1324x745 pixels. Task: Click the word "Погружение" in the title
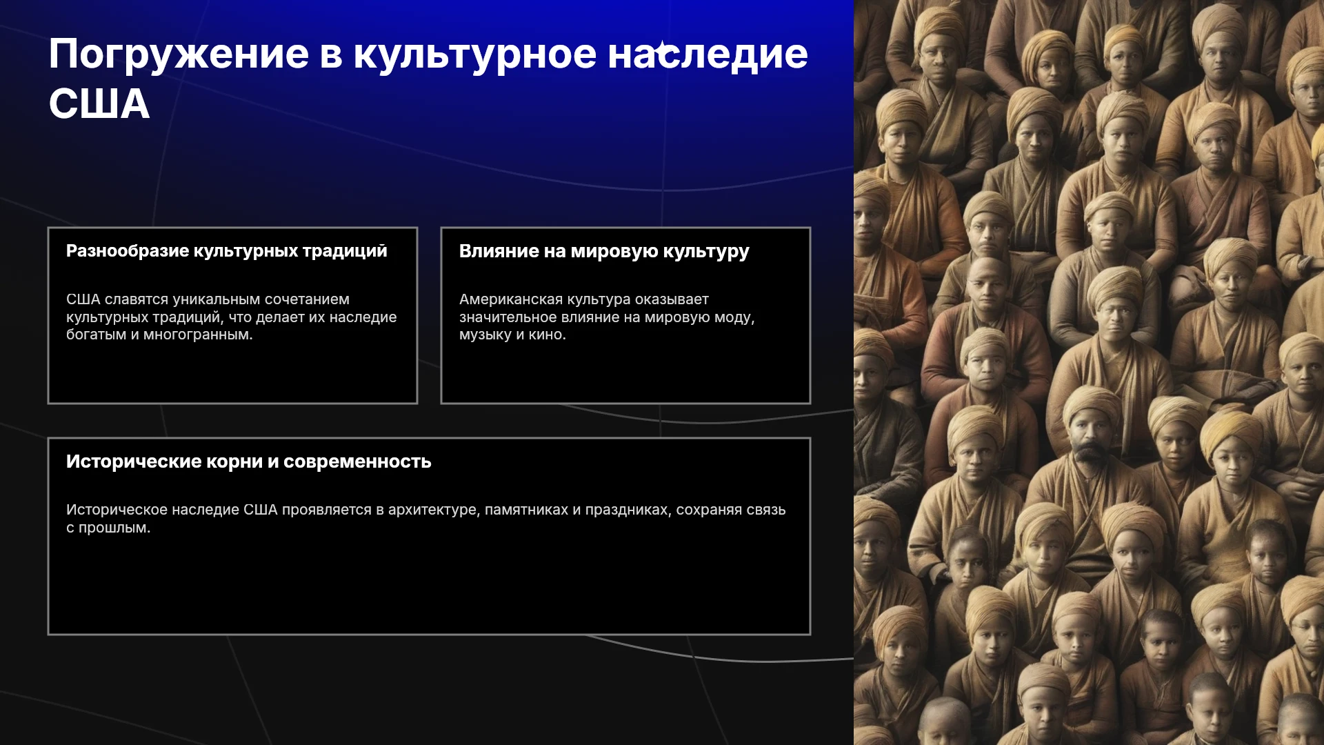point(179,54)
